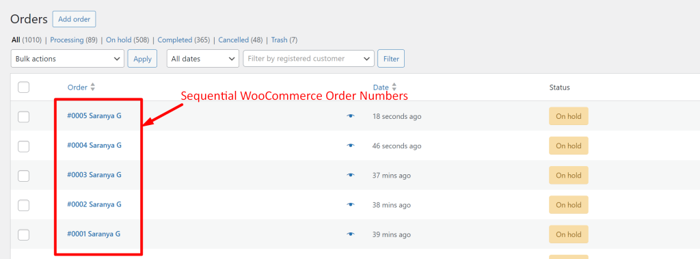Sort by Order column arrows
700x259 pixels.
pyautogui.click(x=92, y=87)
